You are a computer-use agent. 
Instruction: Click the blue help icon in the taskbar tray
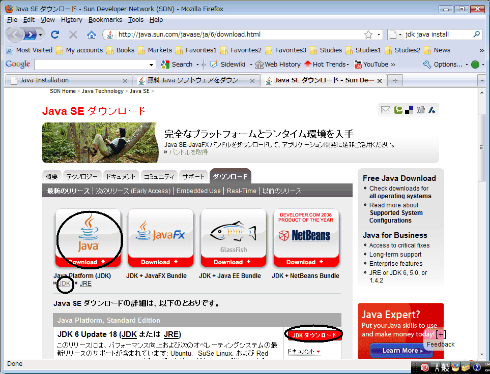pos(477,367)
